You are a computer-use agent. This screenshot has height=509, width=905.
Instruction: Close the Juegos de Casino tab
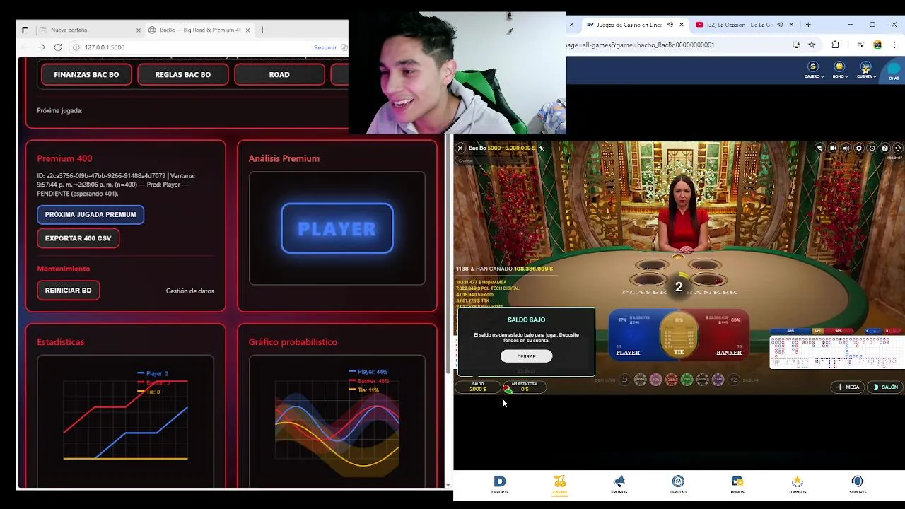(x=682, y=25)
